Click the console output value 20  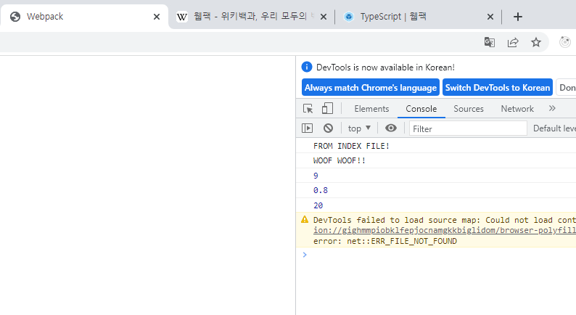click(318, 205)
